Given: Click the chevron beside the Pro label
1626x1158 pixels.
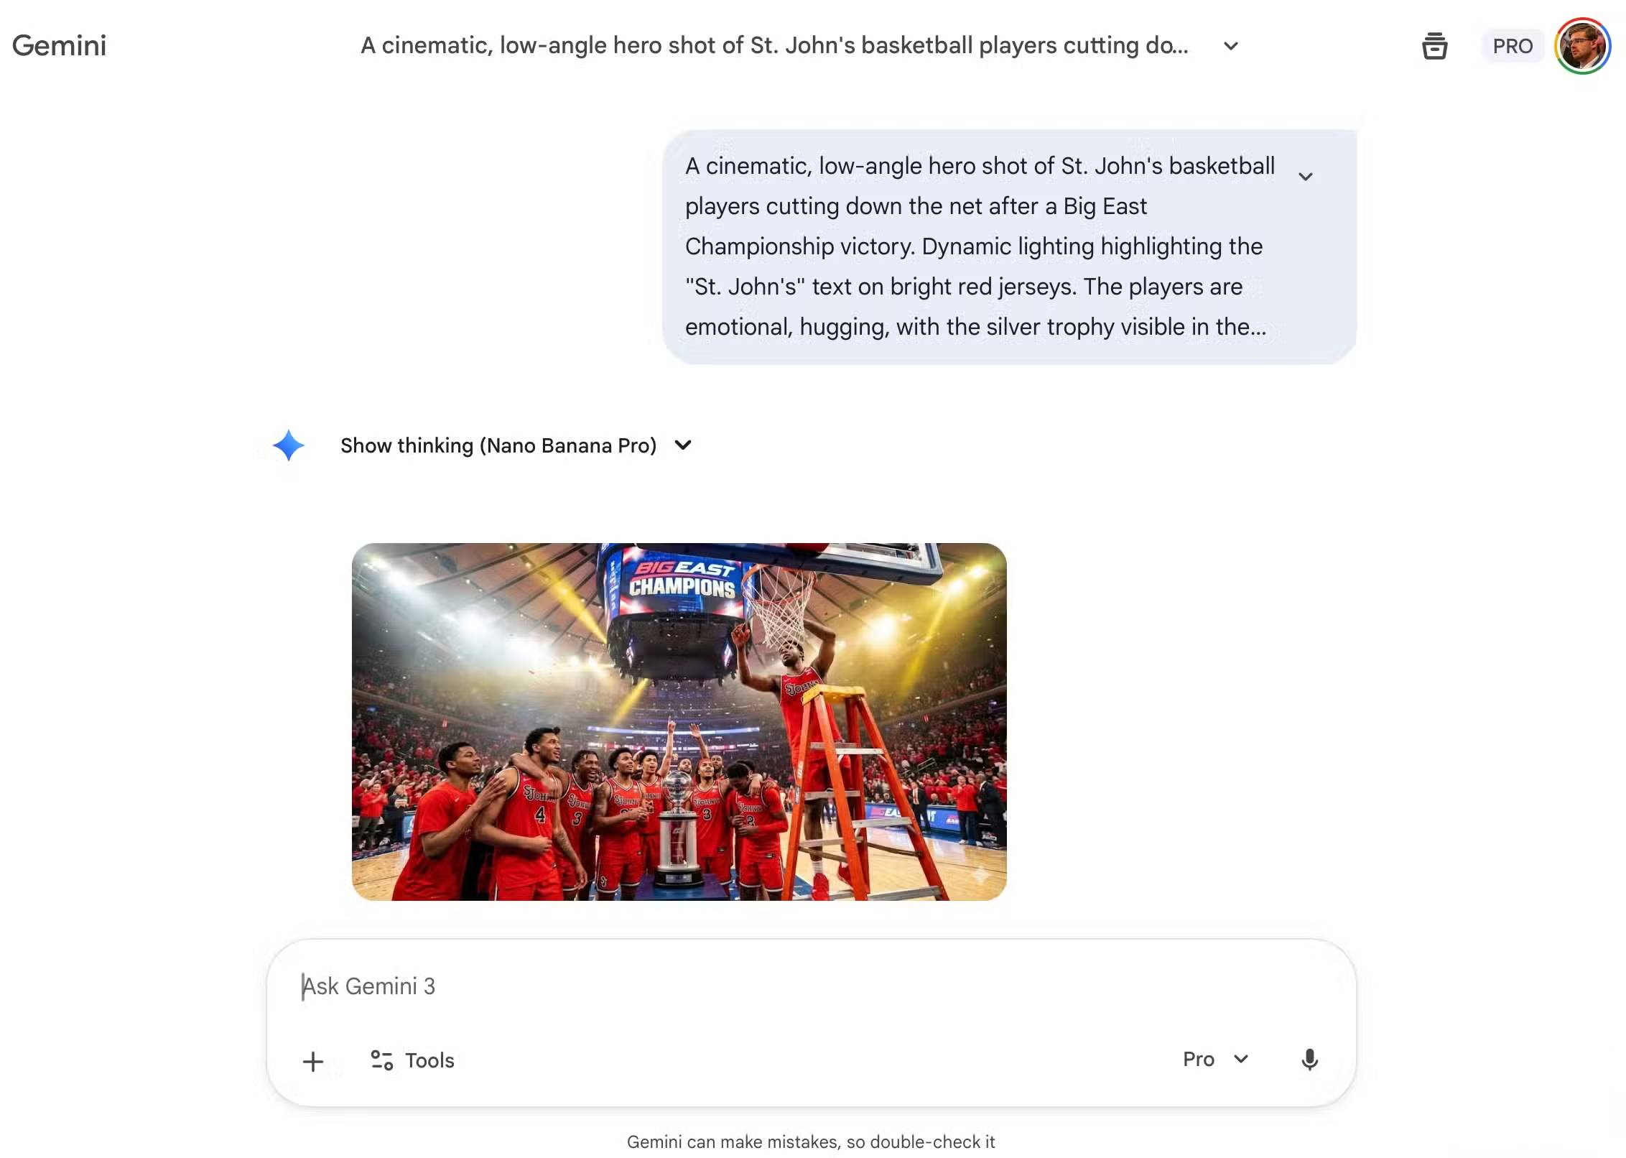Looking at the screenshot, I should [1240, 1059].
